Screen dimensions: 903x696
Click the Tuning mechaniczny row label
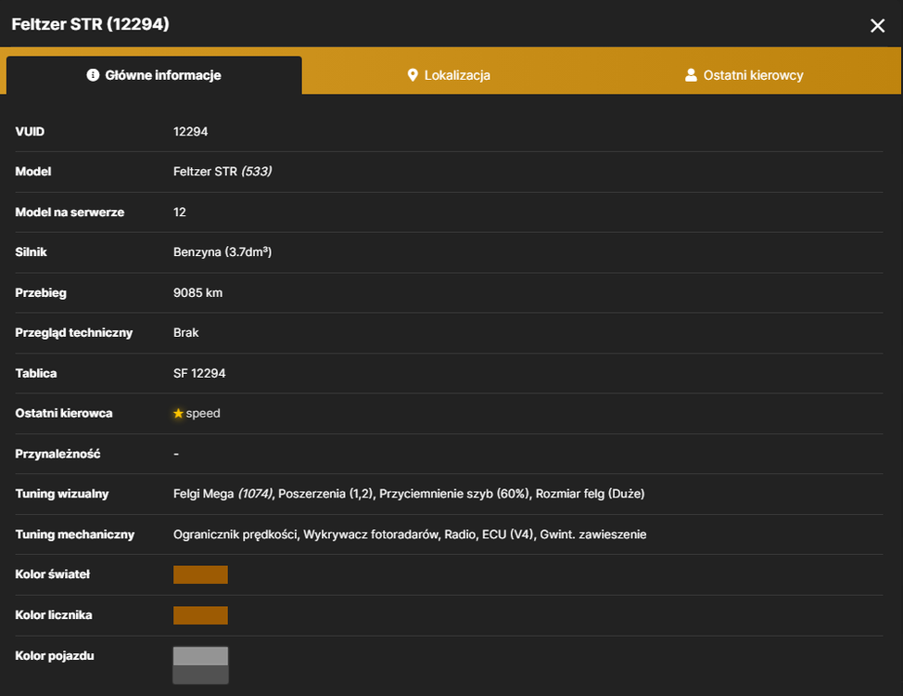pyautogui.click(x=75, y=535)
